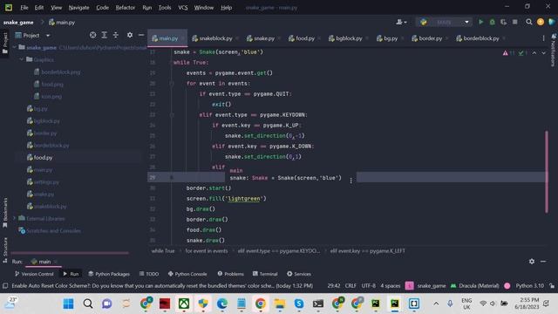Open the Refactor menu

tap(126, 8)
